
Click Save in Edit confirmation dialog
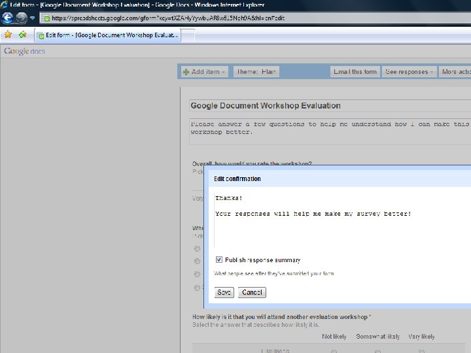tap(224, 292)
